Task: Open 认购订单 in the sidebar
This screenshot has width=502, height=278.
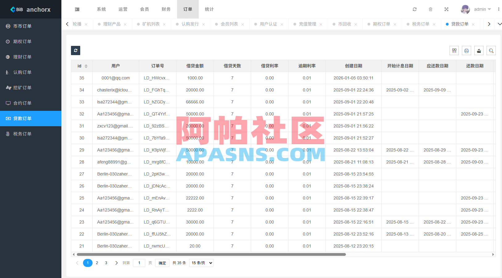Action: point(31,72)
